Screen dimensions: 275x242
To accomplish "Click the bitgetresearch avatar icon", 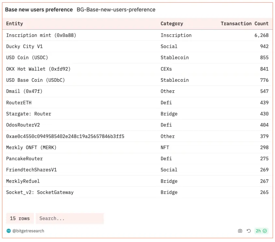I will coord(8,231).
